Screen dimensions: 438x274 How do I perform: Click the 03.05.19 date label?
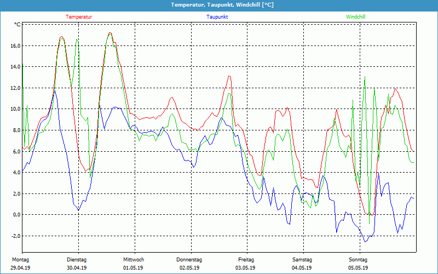point(245,268)
